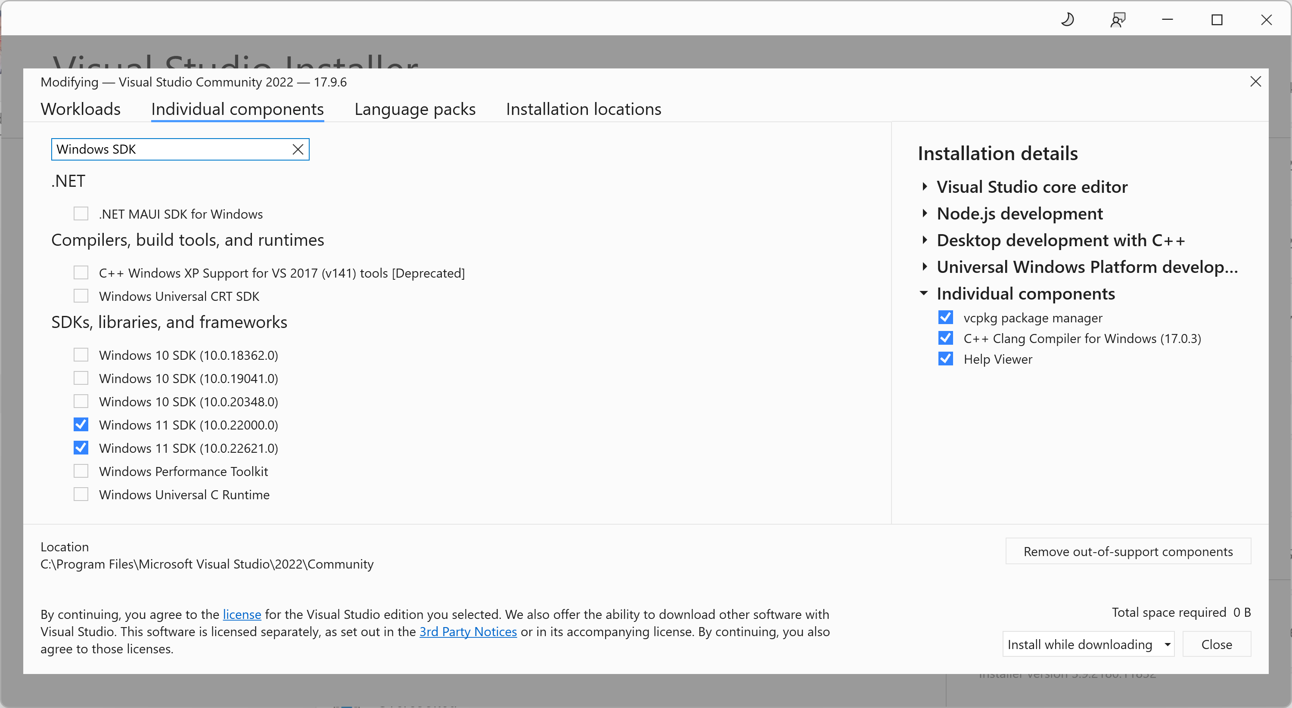Minimize the Visual Studio Installer window
The image size is (1292, 708).
tap(1167, 19)
